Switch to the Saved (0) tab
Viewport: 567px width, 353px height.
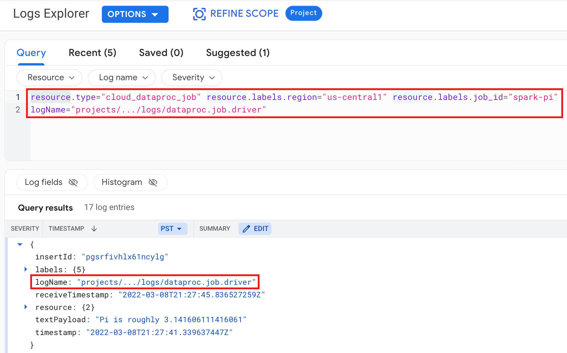[x=161, y=53]
